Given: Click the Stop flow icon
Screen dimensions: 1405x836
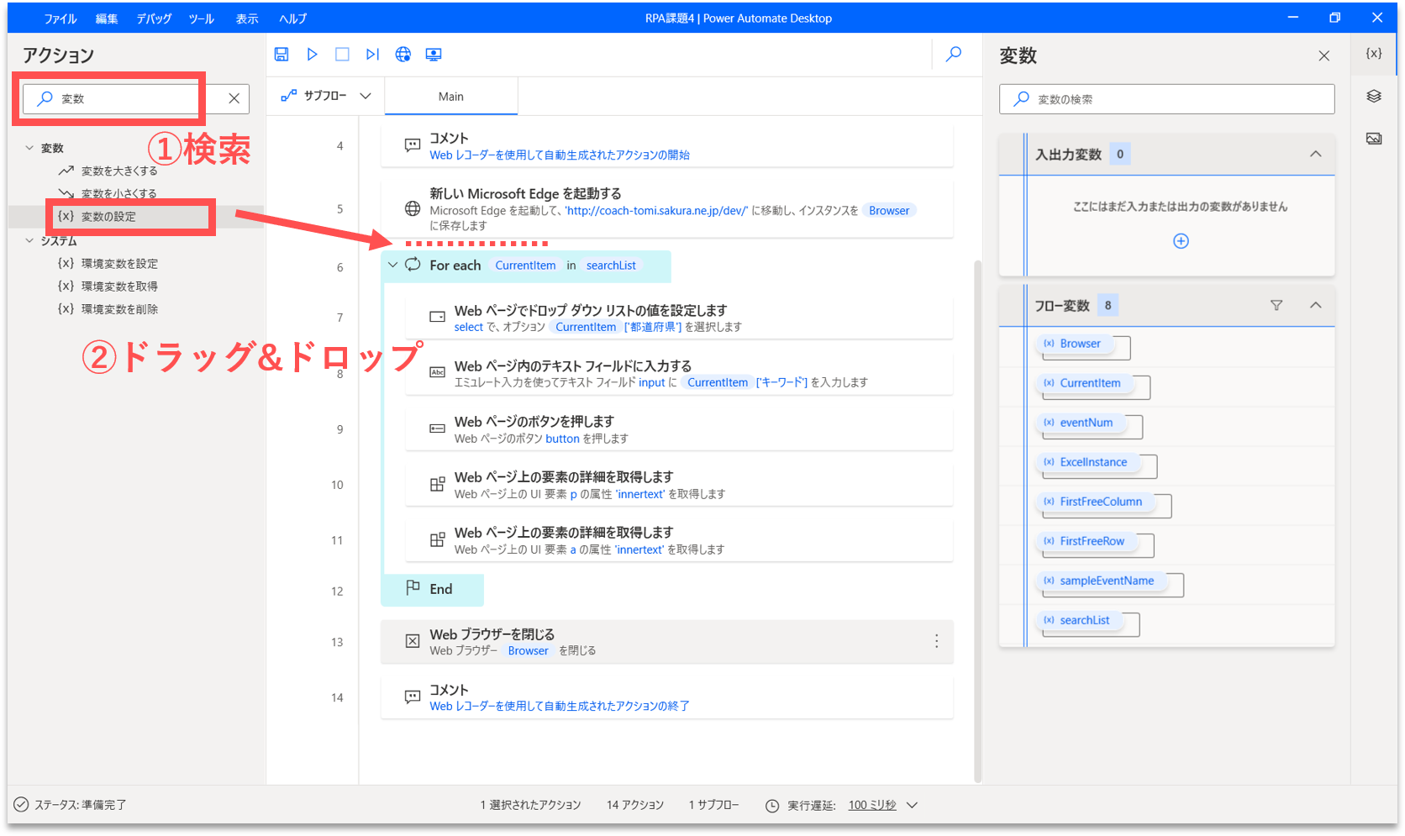Looking at the screenshot, I should (x=342, y=55).
